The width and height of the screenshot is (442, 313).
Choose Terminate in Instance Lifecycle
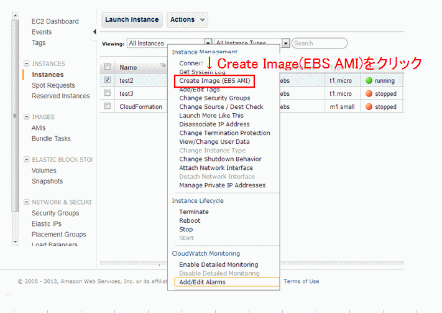[194, 212]
